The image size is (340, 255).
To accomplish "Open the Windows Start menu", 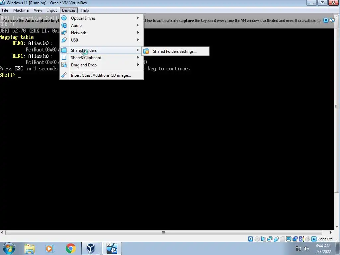I will 9,248.
